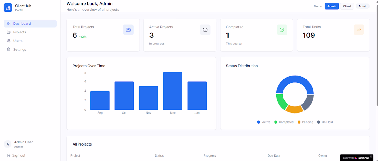Click the Jan bar in chart
Image resolution: width=378 pixels, height=161 pixels.
click(x=197, y=96)
